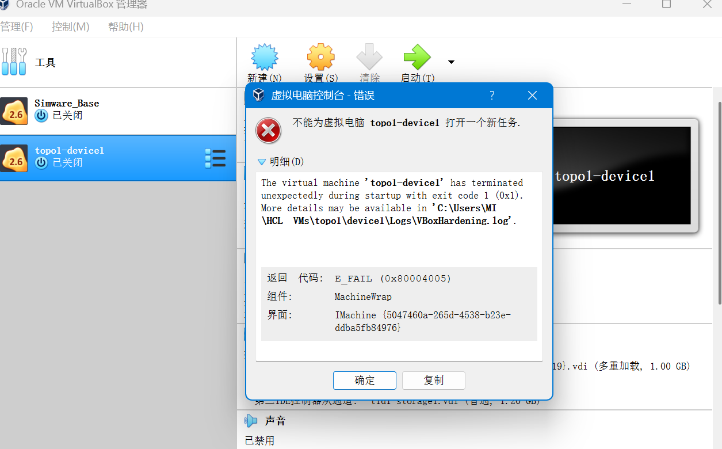Click 复制 button in error dialog

click(x=434, y=380)
